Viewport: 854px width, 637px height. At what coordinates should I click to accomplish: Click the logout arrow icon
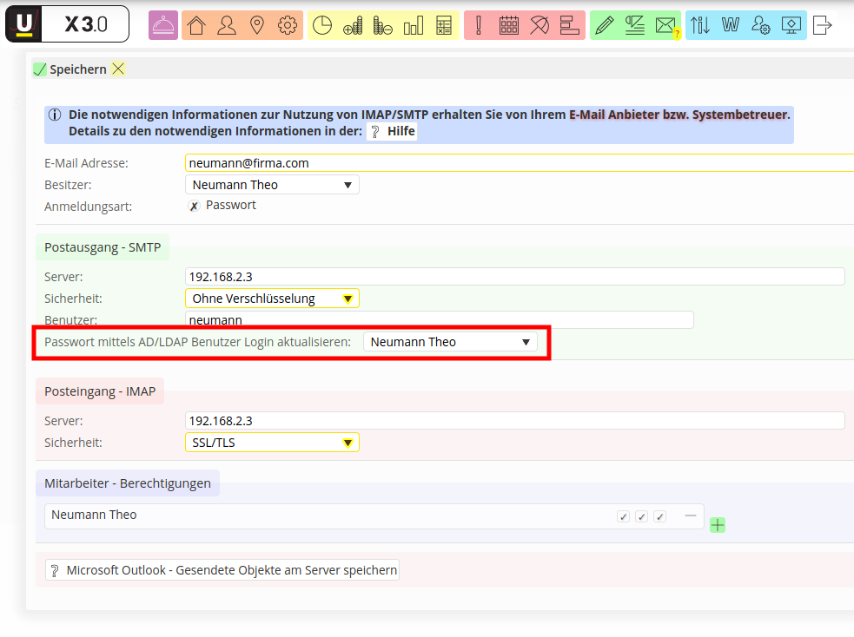click(822, 25)
